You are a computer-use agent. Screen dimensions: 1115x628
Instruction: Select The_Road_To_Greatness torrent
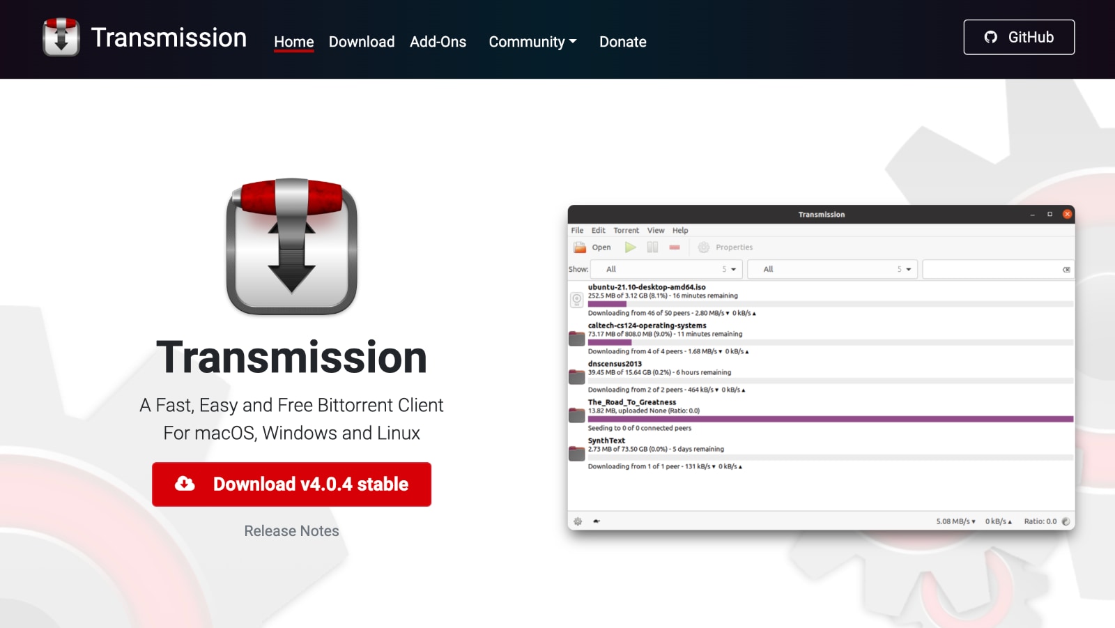[821, 415]
